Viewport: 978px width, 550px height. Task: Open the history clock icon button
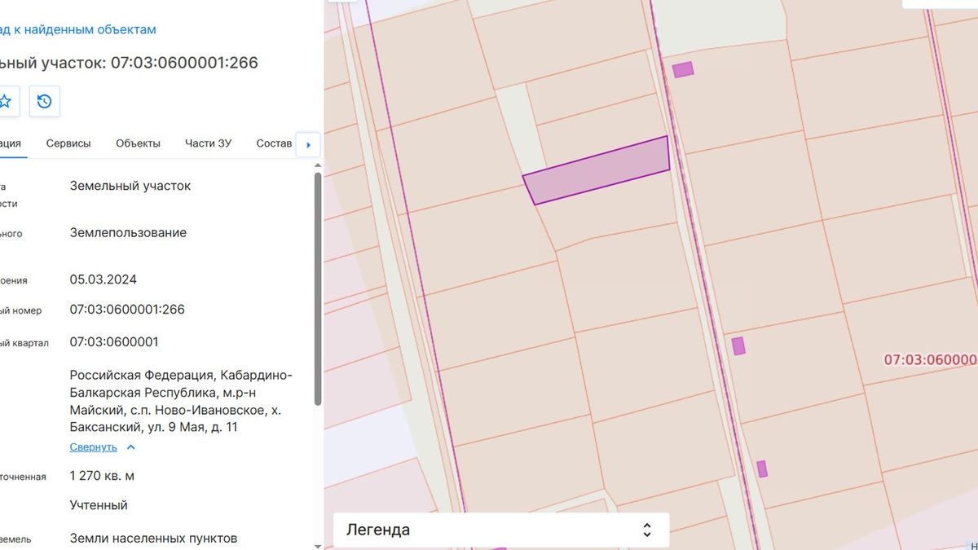(44, 101)
